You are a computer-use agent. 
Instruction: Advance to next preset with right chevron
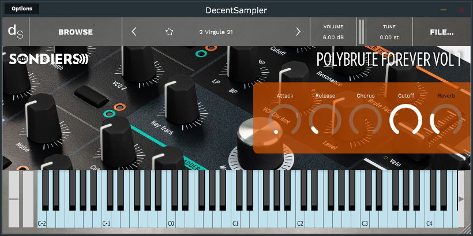(x=298, y=32)
